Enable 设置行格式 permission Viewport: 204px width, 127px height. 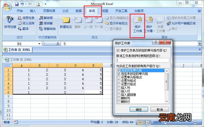(x=119, y=84)
